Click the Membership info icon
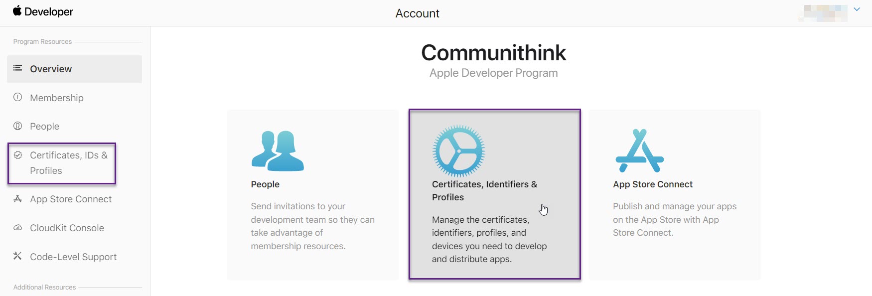Screen dimensions: 872x296 pyautogui.click(x=17, y=97)
